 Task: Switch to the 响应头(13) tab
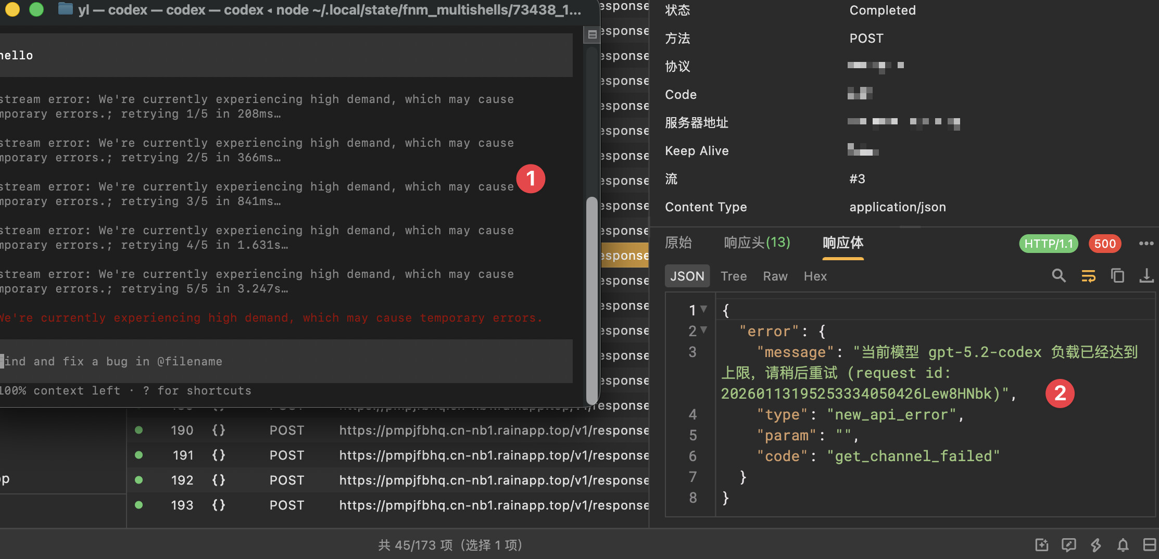[x=757, y=243]
